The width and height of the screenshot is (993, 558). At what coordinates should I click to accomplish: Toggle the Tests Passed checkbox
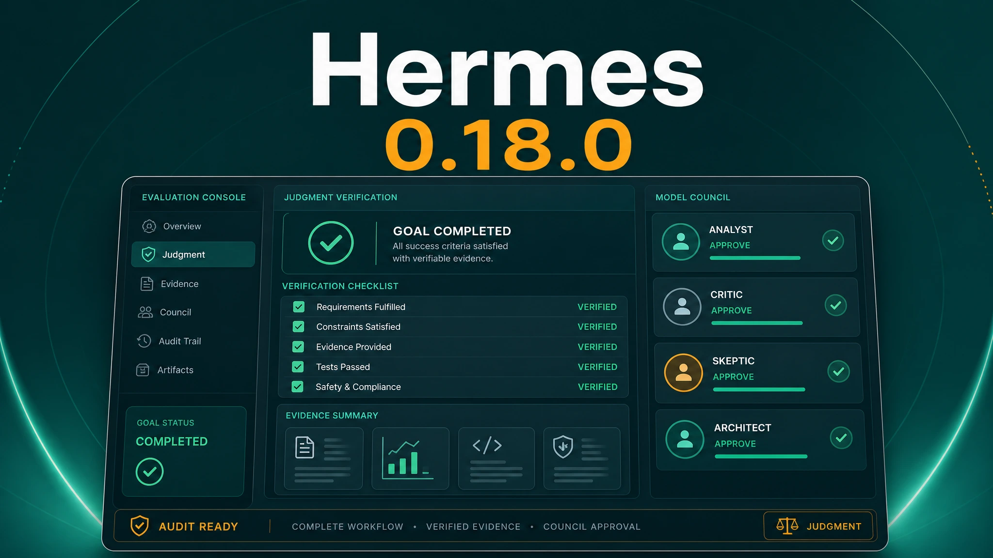point(298,367)
